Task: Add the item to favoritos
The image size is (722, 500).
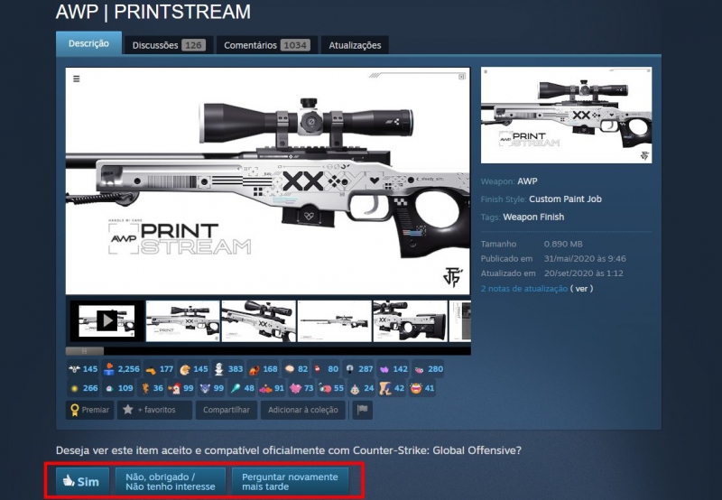Action: (x=154, y=410)
